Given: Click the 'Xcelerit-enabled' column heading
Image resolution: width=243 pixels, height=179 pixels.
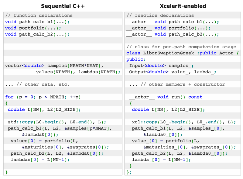Looking at the screenshot, I should (x=183, y=6).
